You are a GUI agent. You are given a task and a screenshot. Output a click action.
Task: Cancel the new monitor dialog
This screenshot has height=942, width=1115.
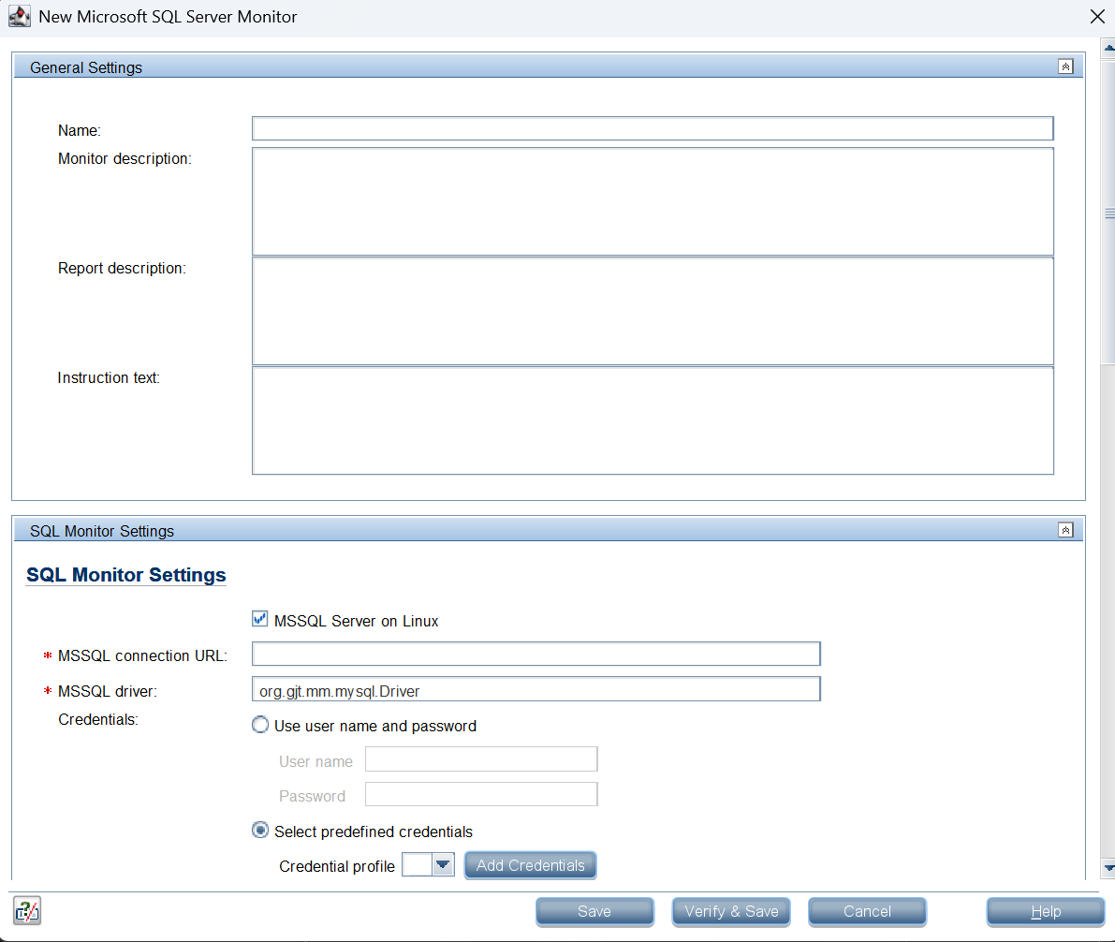[x=867, y=911]
